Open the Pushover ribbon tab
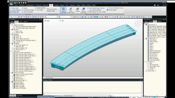Screen dimensions: 175x98 72,5
